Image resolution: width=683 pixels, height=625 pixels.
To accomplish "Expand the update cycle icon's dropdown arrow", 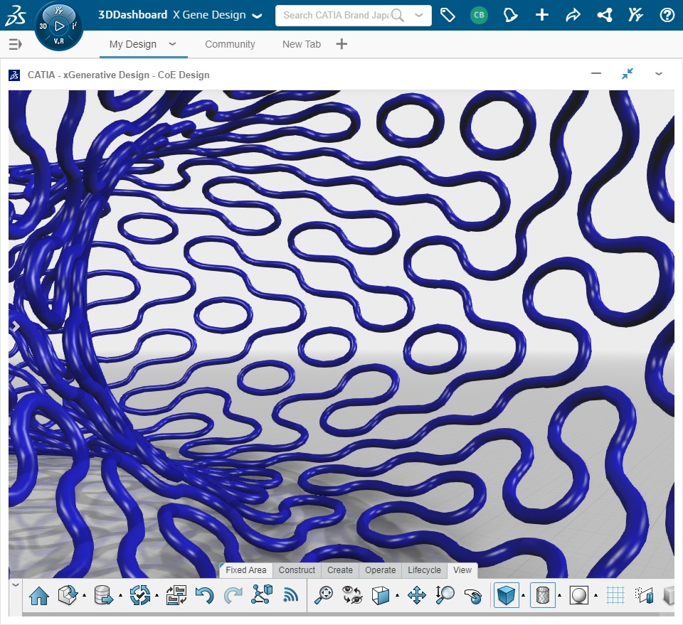I will coord(157,595).
